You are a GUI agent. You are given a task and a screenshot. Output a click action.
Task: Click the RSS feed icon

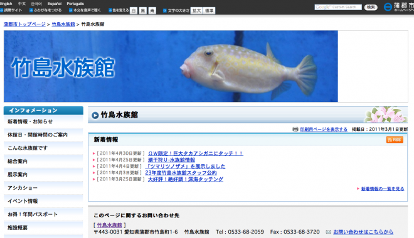395,140
